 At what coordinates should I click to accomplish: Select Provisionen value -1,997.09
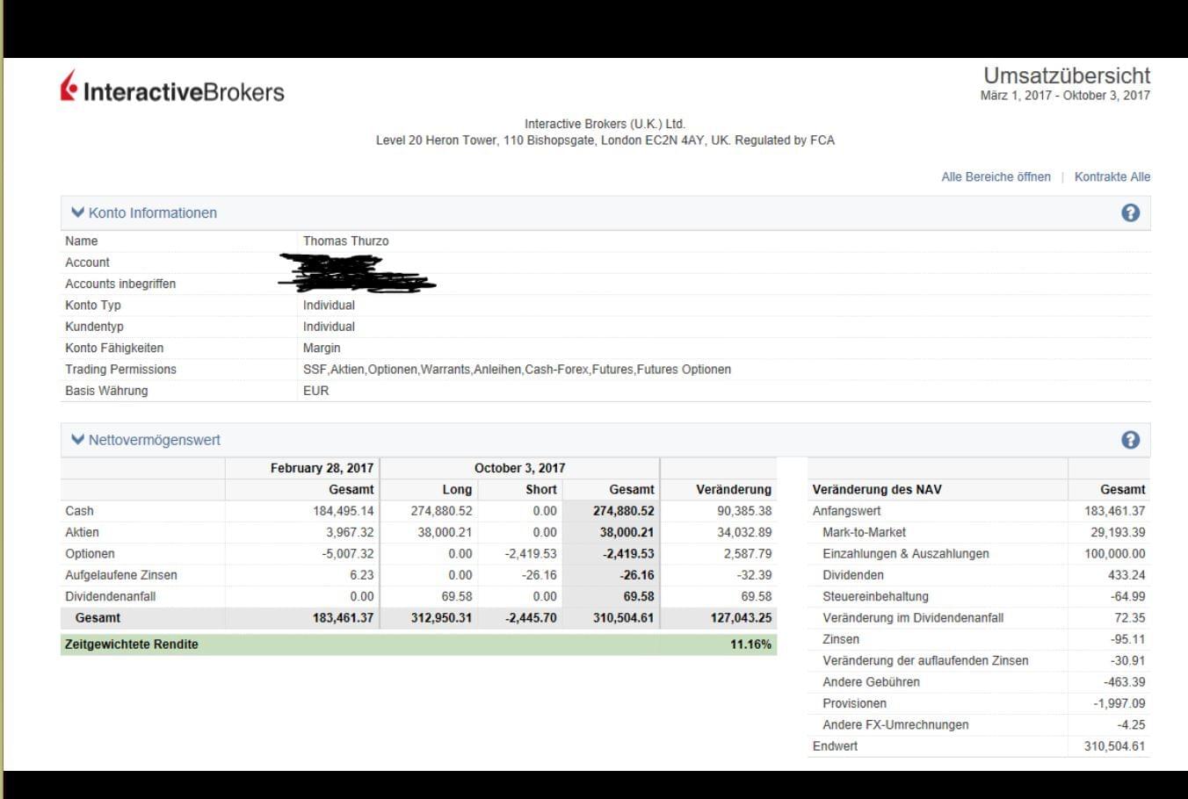1119,703
